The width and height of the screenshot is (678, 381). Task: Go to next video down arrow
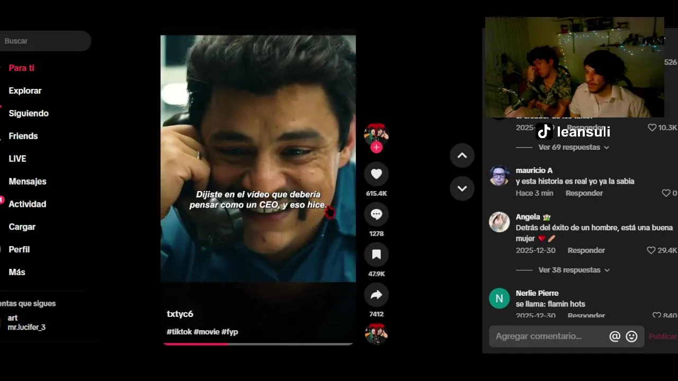[x=462, y=188]
